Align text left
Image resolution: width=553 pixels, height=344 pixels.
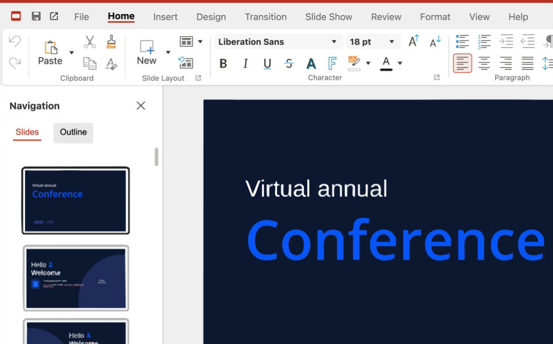click(462, 64)
